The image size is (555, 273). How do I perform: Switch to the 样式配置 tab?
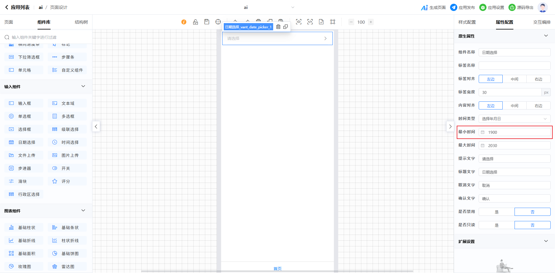pyautogui.click(x=467, y=22)
